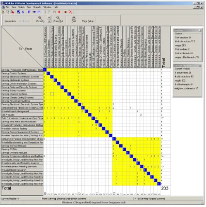
Task: Click the blue F toolbar icon
Action: (29, 12)
